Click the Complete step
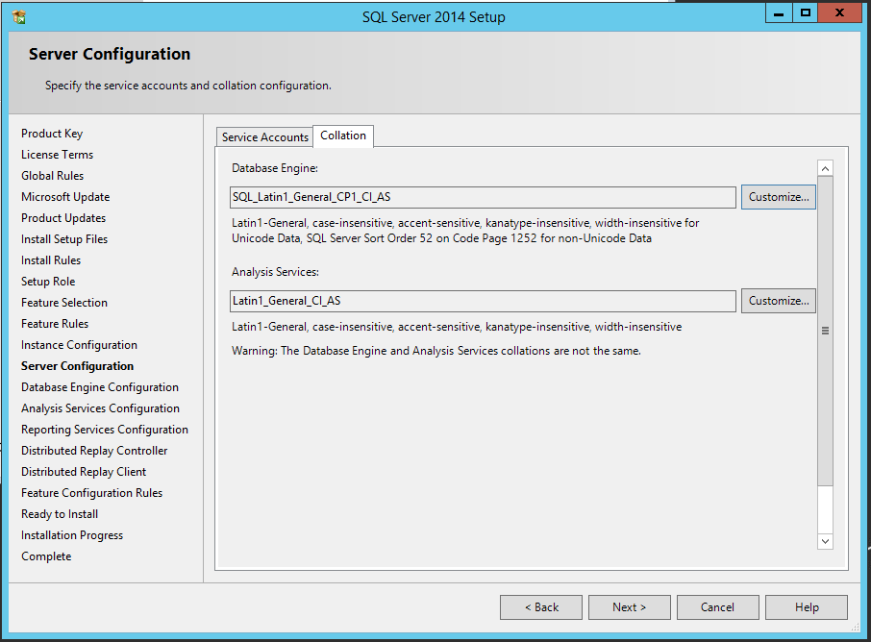 point(47,556)
